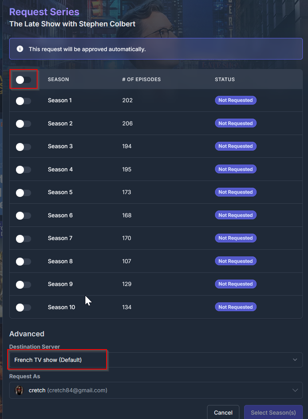
Task: Click the Season 10 Not Requested badge
Action: click(235, 307)
